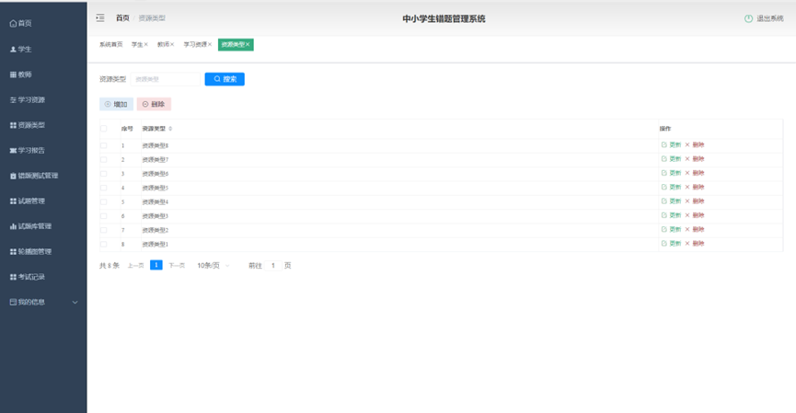This screenshot has width=796, height=413.
Task: Delete row 资源类型1 with its × 删除
Action: (x=695, y=244)
